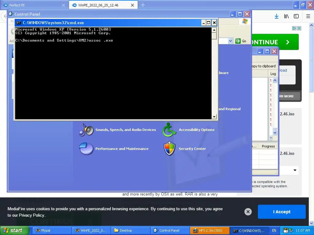The image size is (314, 235).
Task: Click HFS log scroll up arrow
Action: (x=275, y=80)
